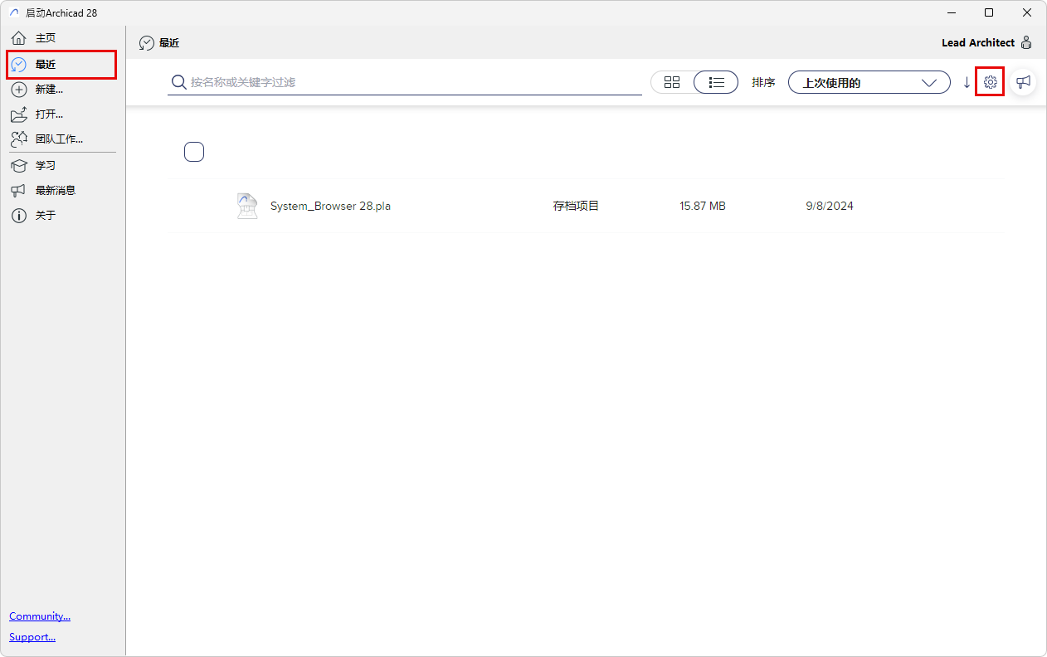Screen dimensions: 1047x657
Task: Click the Lead Architect user icon
Action: pyautogui.click(x=1026, y=42)
